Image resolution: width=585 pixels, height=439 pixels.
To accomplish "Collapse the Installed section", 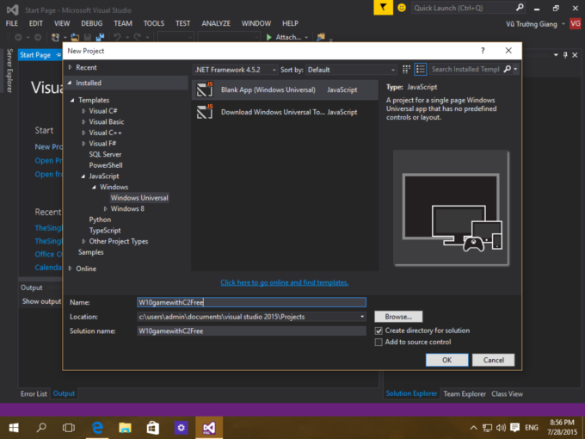I will coord(70,83).
